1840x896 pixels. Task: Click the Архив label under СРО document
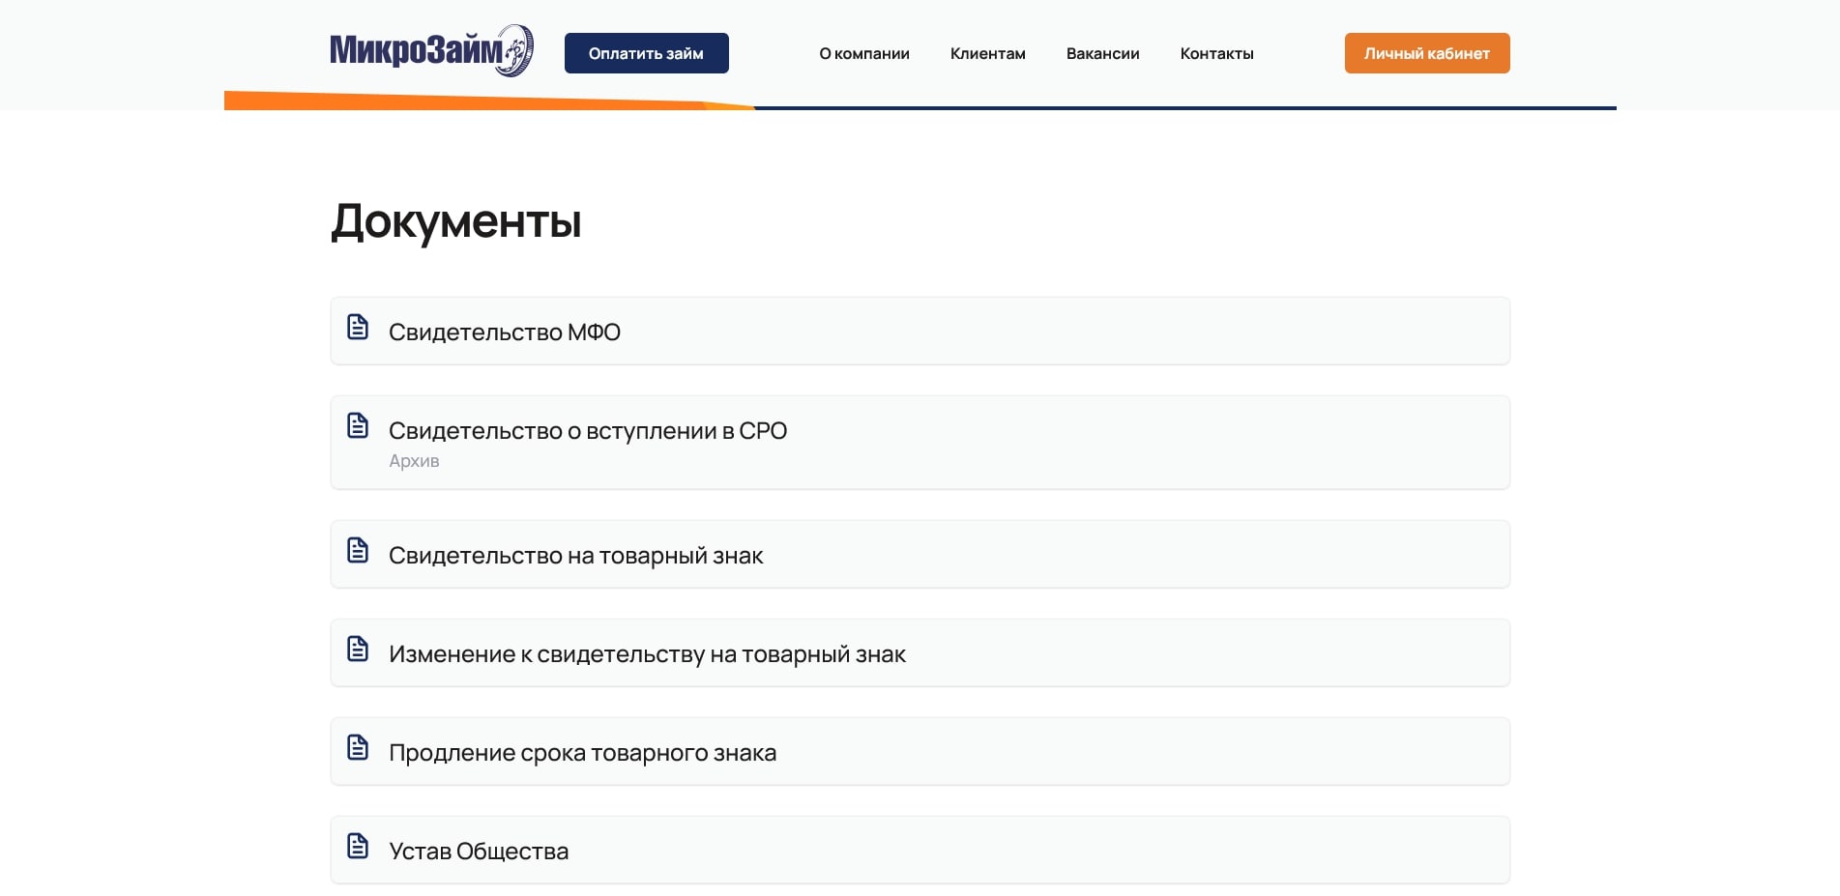[x=415, y=461]
